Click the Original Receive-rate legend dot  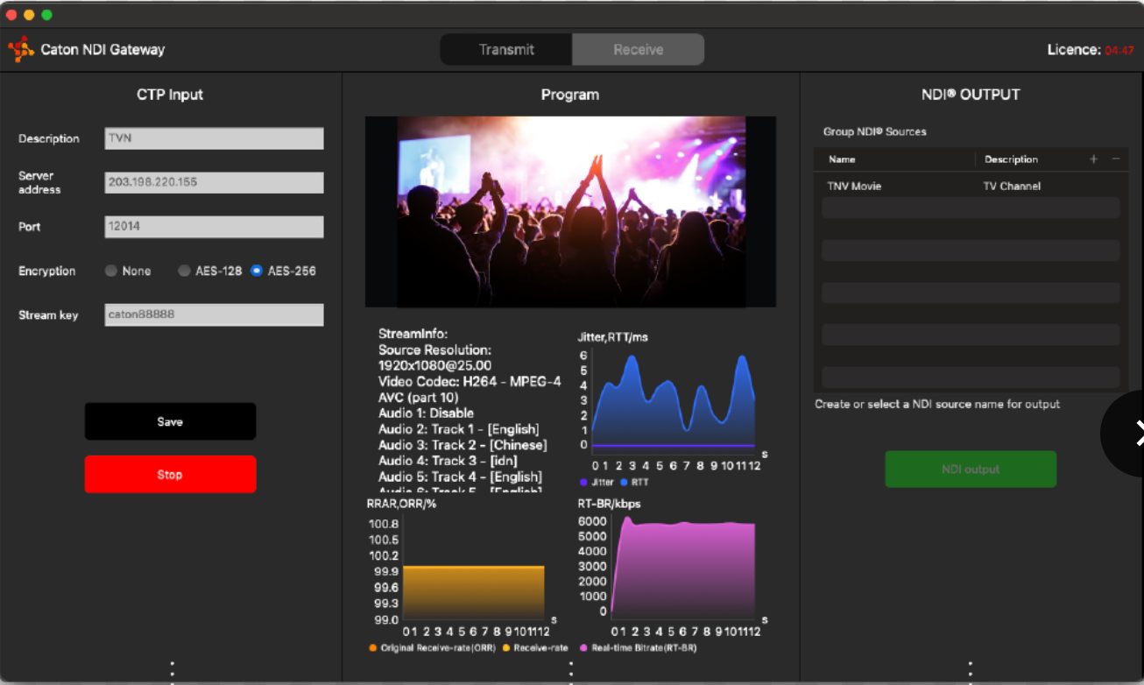pyautogui.click(x=373, y=648)
